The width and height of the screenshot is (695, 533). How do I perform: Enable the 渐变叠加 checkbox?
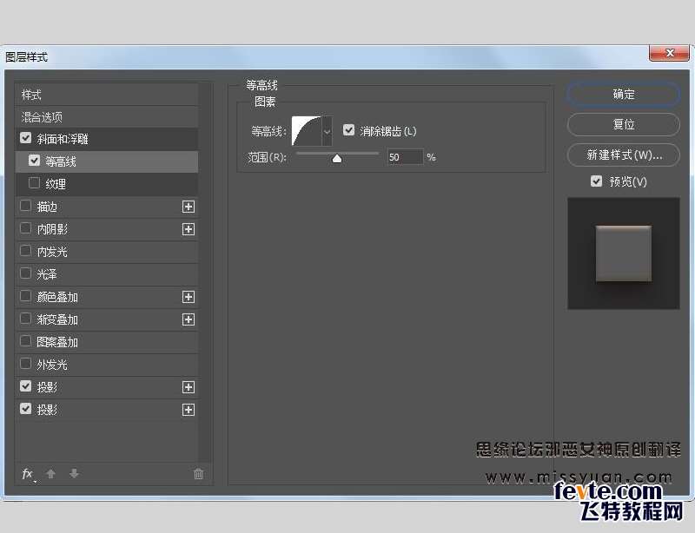(26, 319)
